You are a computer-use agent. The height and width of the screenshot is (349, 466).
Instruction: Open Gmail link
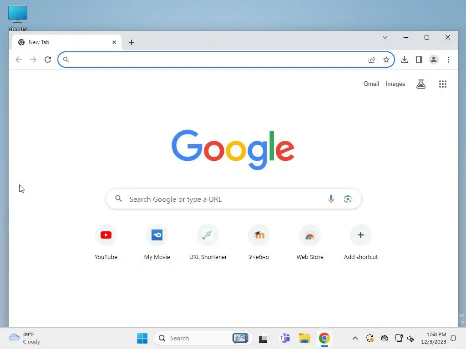coord(371,84)
